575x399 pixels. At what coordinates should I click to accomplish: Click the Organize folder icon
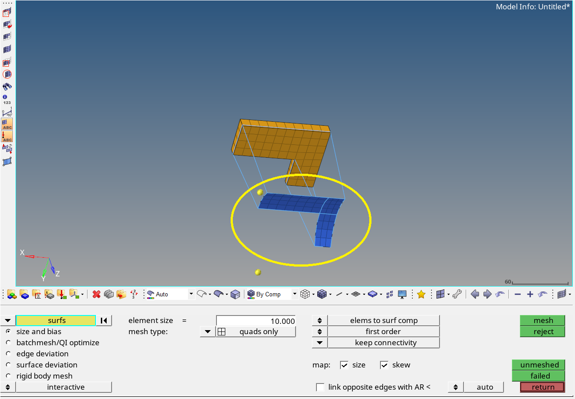[121, 294]
